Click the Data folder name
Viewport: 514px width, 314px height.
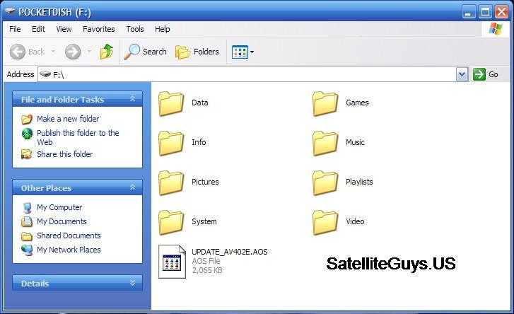200,103
